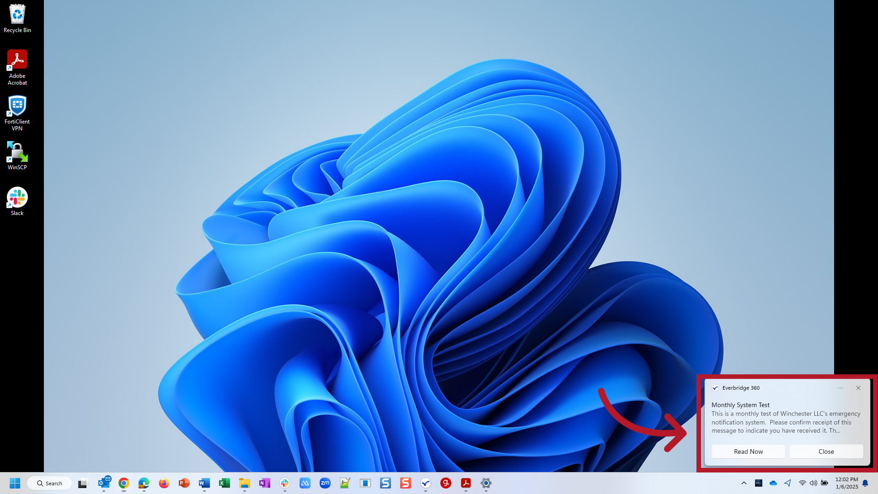This screenshot has width=878, height=494.
Task: Click the clock to open the calendar
Action: pos(846,483)
